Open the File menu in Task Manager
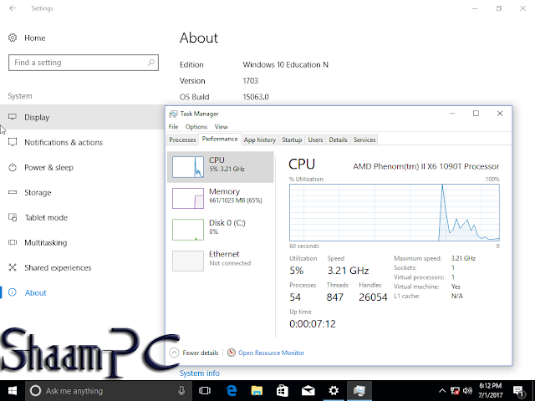 [x=173, y=127]
